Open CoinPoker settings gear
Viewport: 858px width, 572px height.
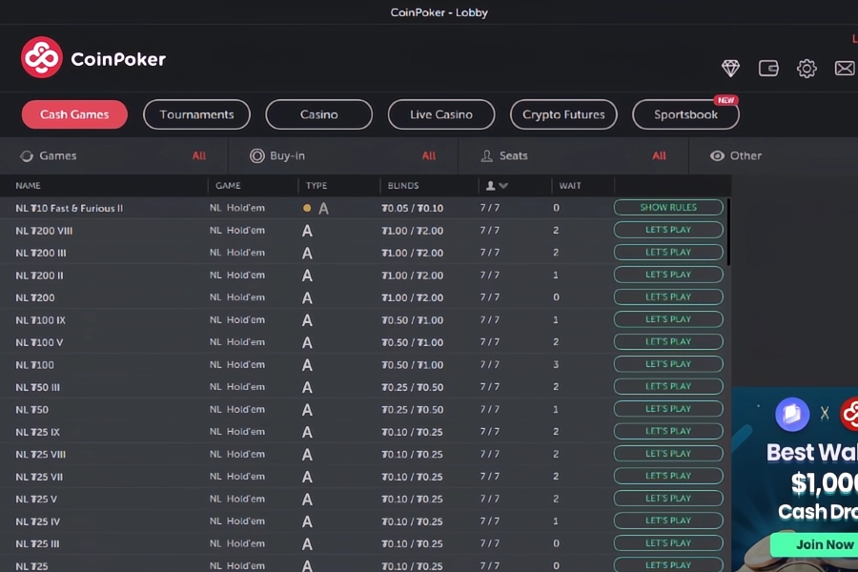807,68
